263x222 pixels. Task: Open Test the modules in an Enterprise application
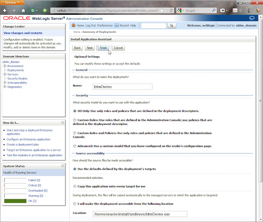[x=34, y=155]
